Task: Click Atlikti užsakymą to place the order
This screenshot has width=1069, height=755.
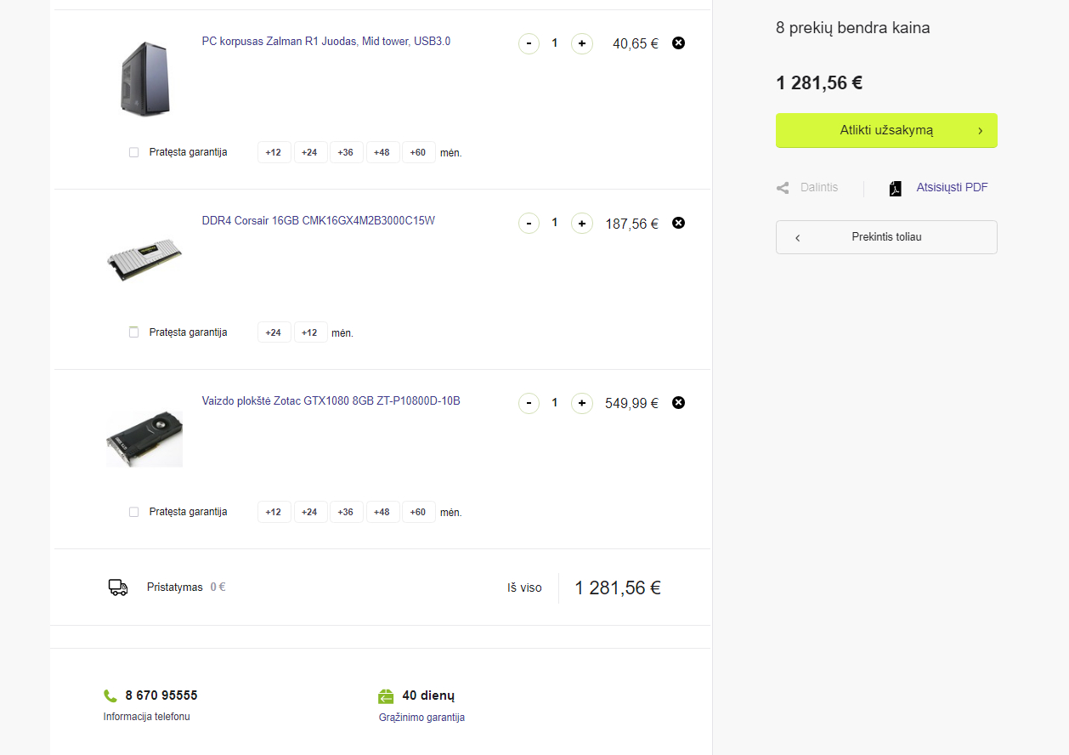Action: pos(886,130)
